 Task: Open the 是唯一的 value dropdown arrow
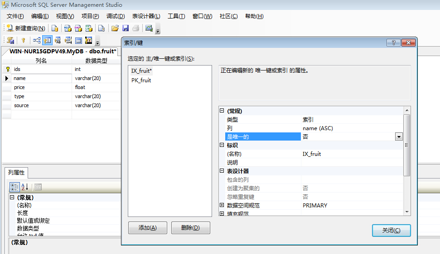[399, 137]
